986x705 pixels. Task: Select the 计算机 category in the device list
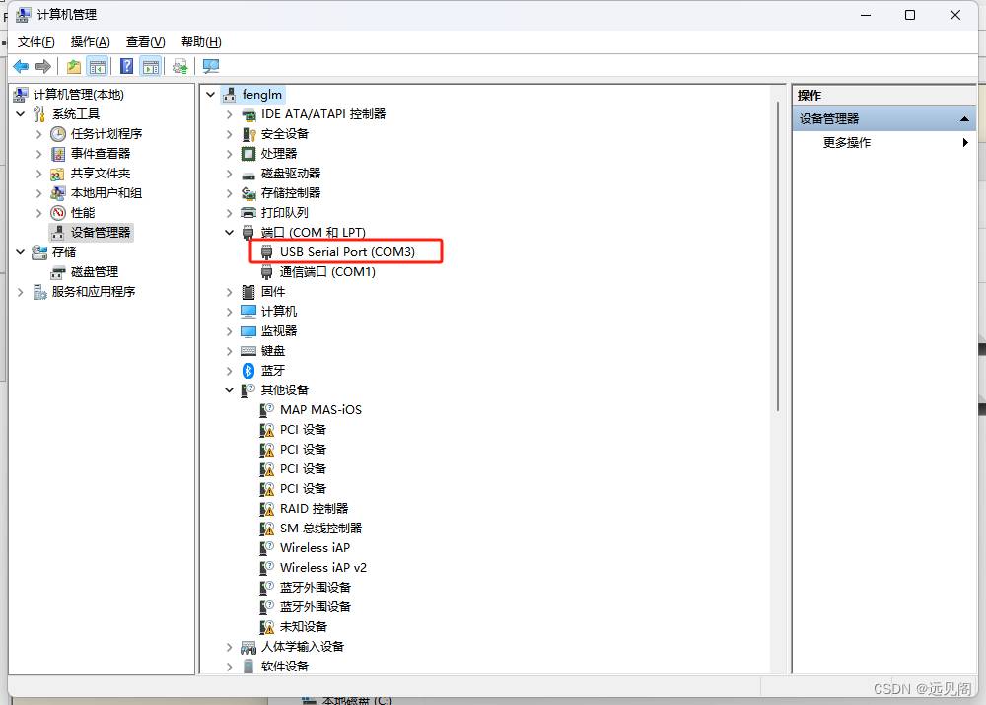point(279,312)
